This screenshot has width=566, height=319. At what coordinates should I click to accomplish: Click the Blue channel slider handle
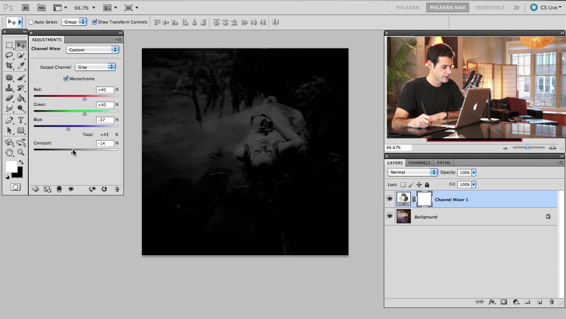pyautogui.click(x=68, y=129)
